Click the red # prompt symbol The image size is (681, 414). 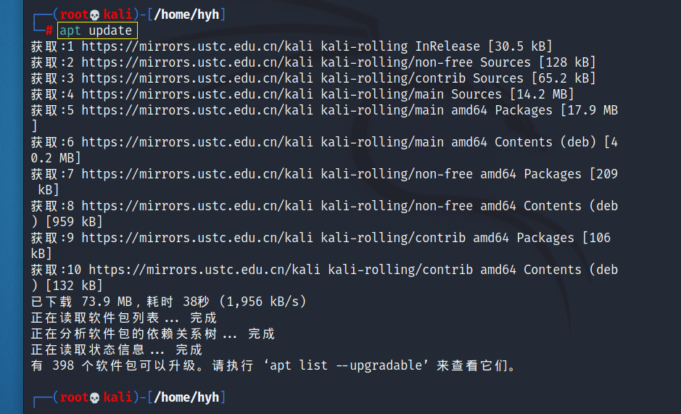(x=49, y=30)
